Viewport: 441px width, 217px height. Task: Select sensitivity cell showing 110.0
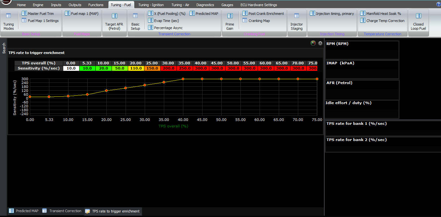pyautogui.click(x=136, y=68)
